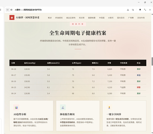
Task: Click the bar chart icon on AI趋势分析 card
Action: pos(16,107)
